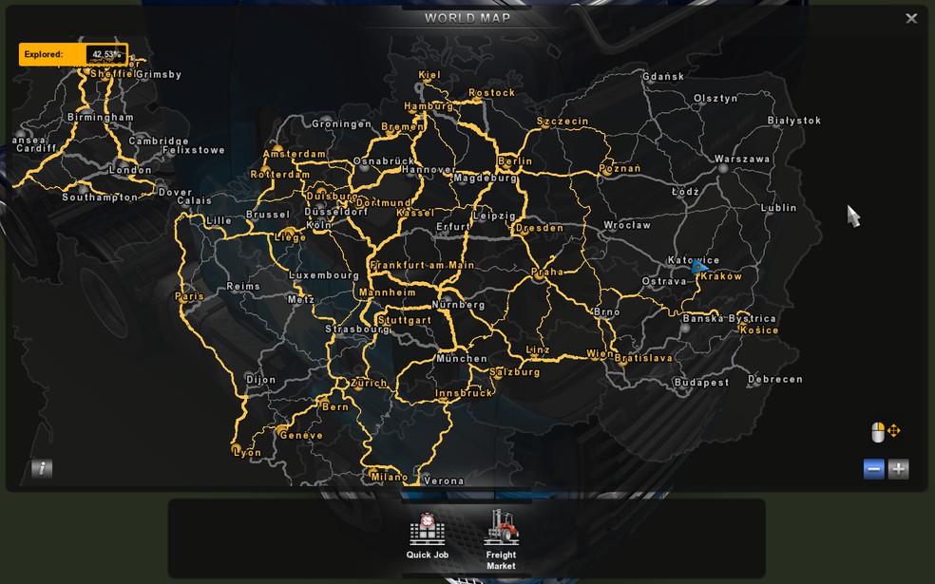
Task: Zoom in with the plus button
Action: (x=898, y=468)
